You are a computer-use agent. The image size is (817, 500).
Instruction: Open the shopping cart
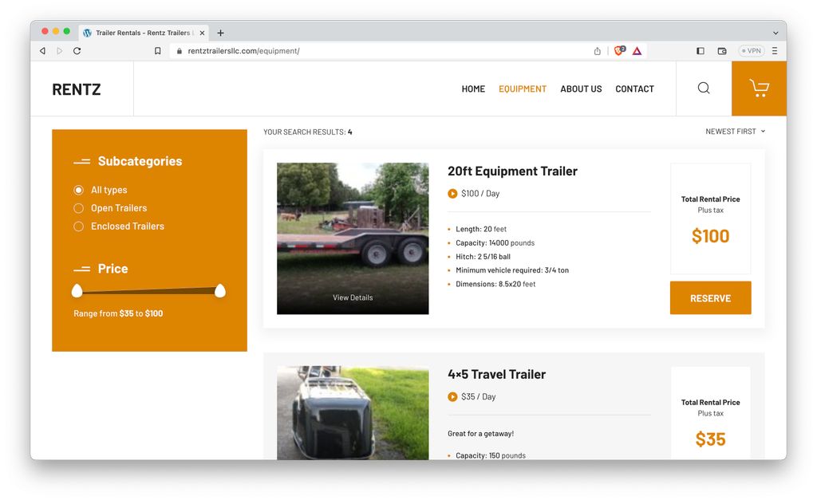tap(760, 89)
